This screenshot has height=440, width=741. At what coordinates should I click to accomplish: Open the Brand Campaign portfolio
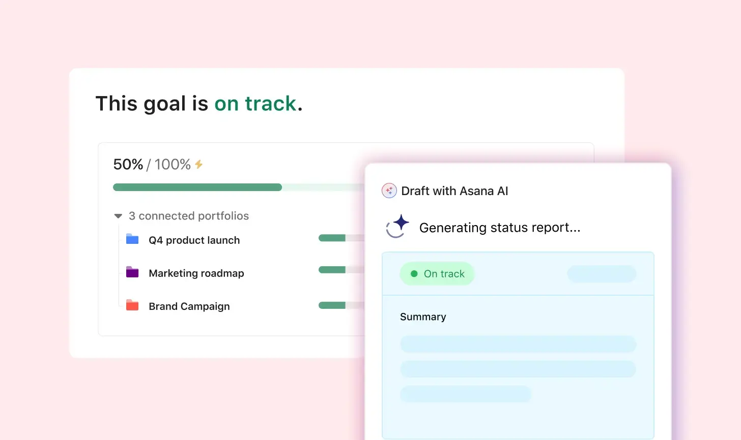189,306
